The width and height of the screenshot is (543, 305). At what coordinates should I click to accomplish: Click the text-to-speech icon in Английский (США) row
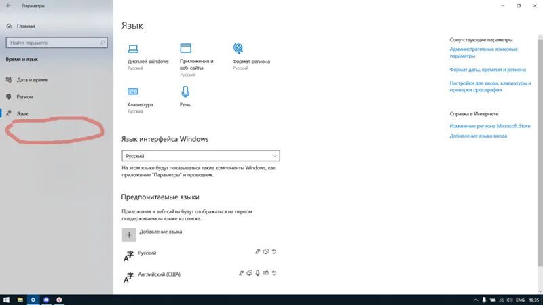coord(249,273)
